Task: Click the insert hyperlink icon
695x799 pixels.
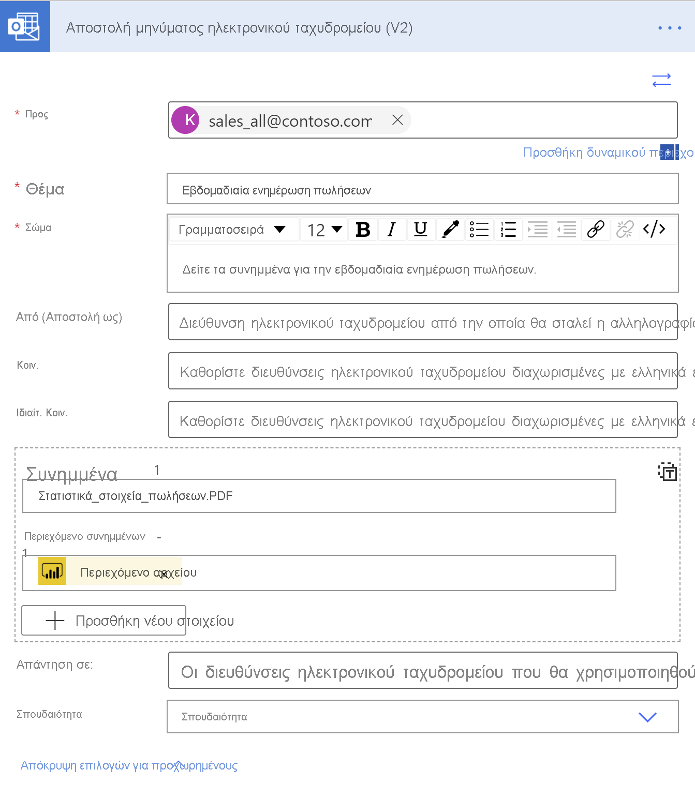Action: point(596,229)
